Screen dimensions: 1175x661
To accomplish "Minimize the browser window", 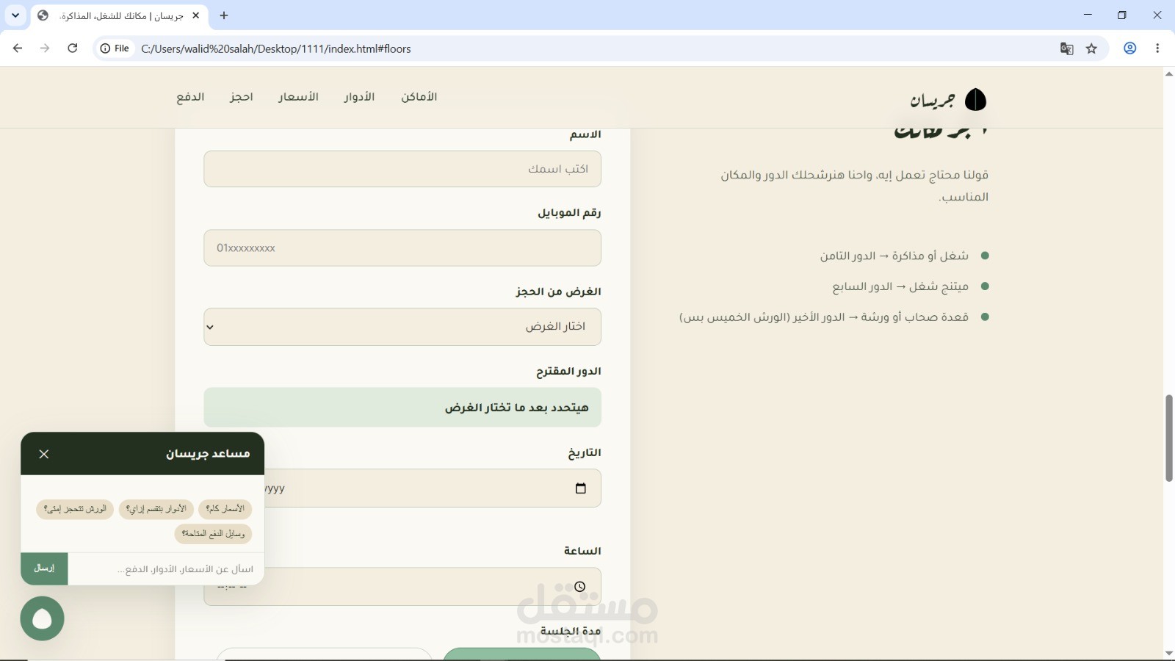I will (1088, 15).
